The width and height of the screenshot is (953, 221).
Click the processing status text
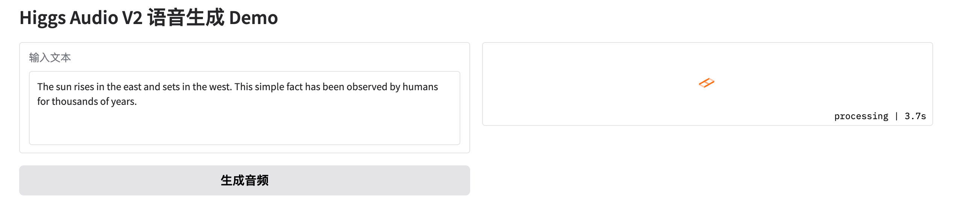[x=861, y=116]
